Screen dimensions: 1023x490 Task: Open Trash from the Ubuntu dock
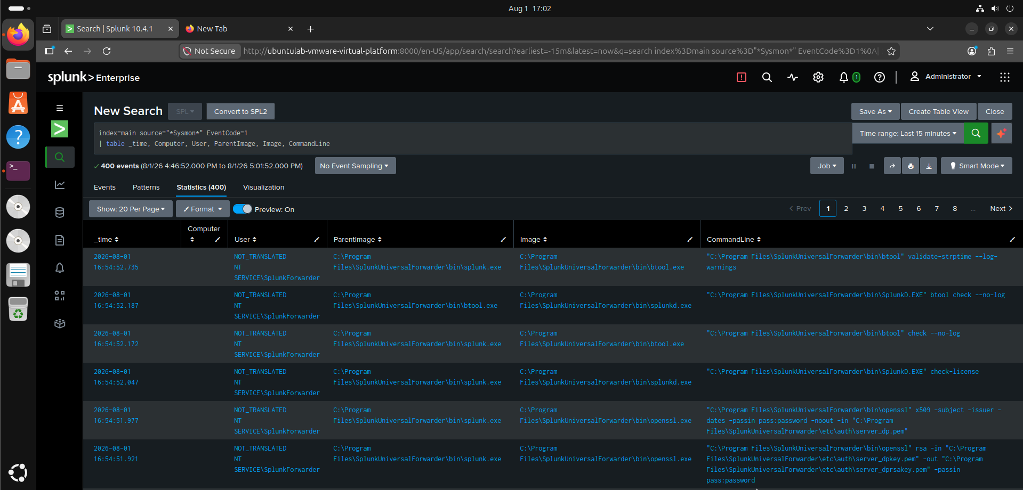coord(18,309)
